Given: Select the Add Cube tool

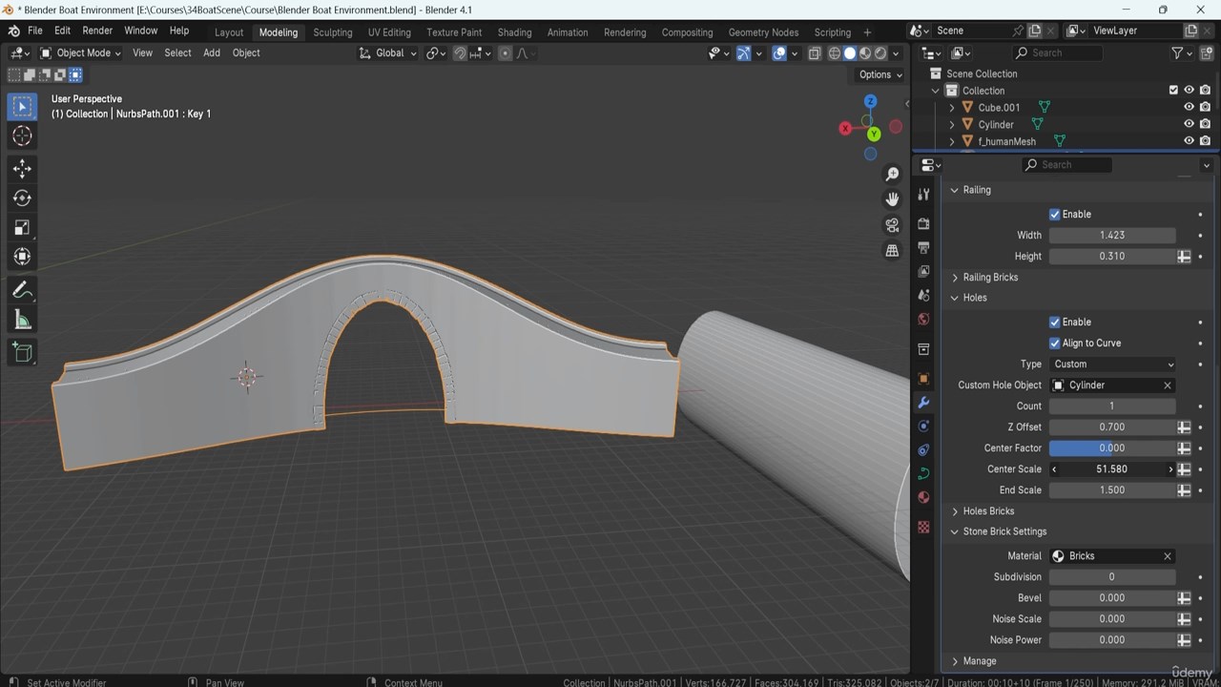Looking at the screenshot, I should click(x=22, y=352).
